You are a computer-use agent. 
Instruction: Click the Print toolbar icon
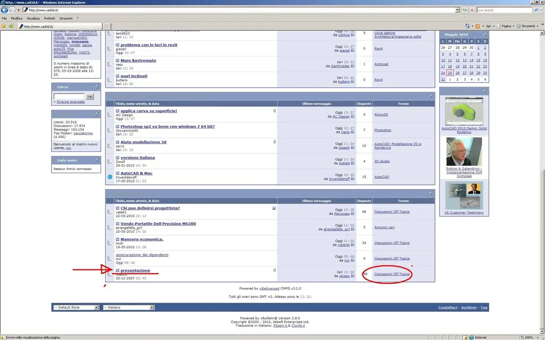click(488, 26)
